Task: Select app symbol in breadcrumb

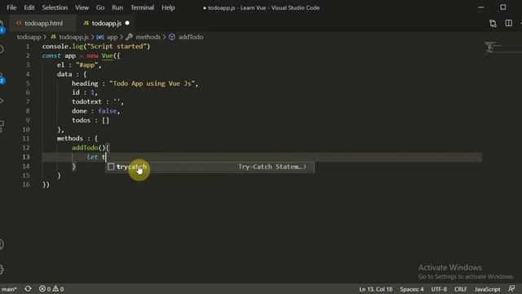Action: pos(112,37)
